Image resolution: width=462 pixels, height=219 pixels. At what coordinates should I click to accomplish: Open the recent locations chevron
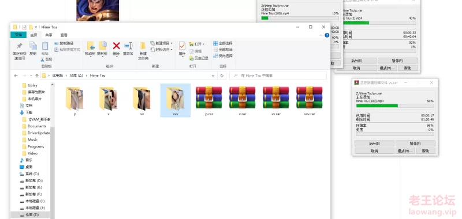pos(31,76)
